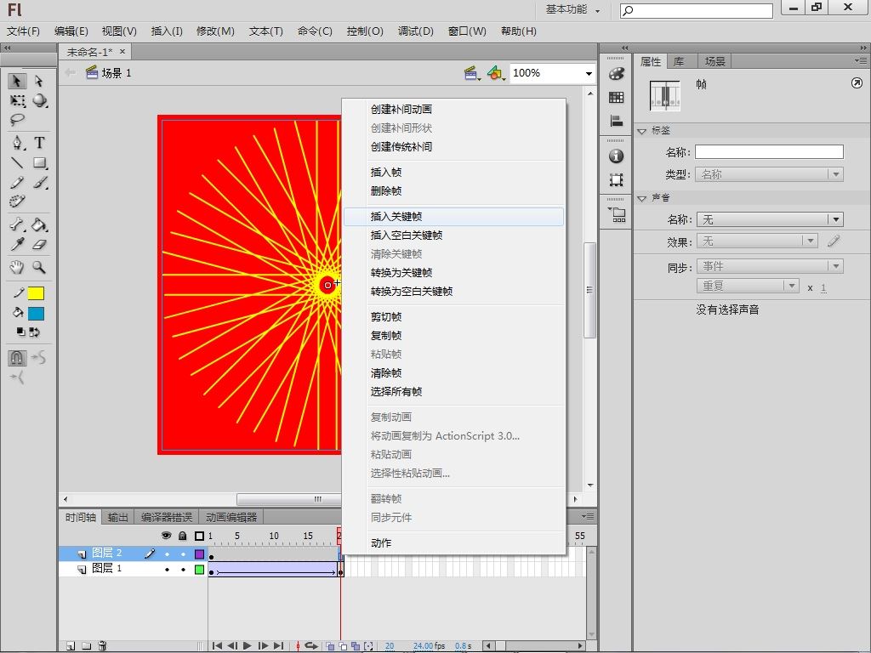The width and height of the screenshot is (871, 653).
Task: Click the blue fill color swatch
Action: click(36, 314)
